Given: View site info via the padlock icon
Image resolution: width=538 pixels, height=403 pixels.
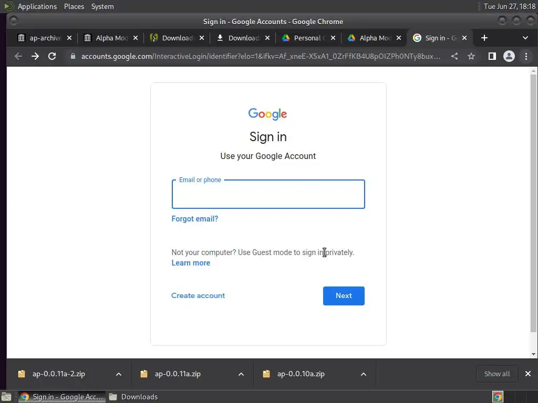Looking at the screenshot, I should [x=73, y=56].
